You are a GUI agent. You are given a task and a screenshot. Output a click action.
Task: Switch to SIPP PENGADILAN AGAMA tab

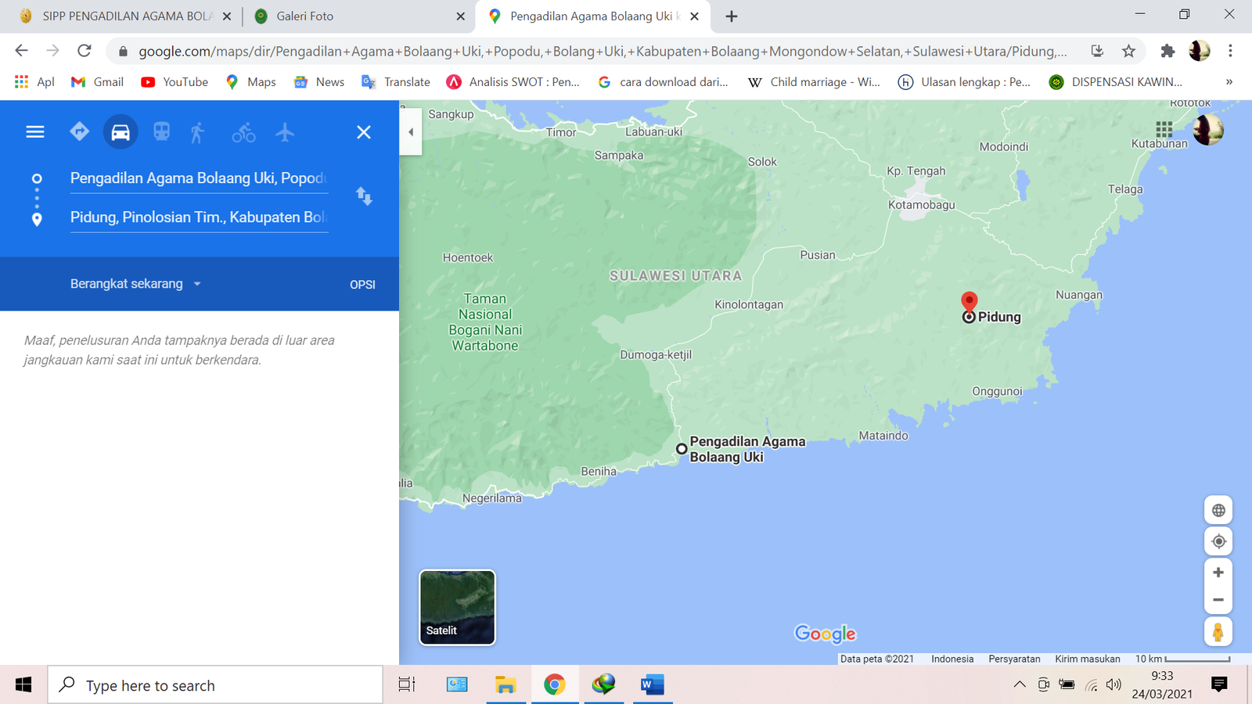125,16
